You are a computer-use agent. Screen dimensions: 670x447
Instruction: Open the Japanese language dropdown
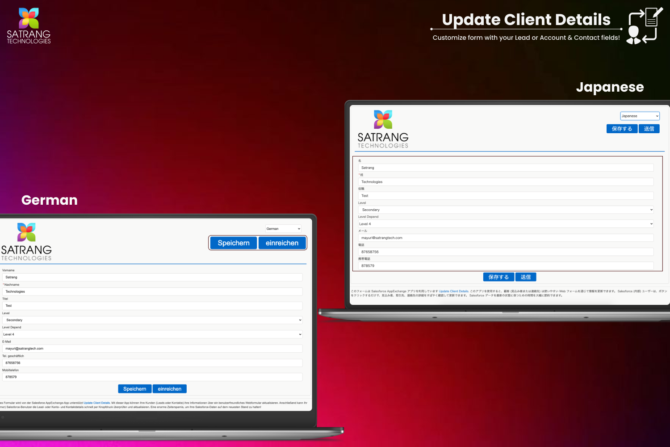point(640,116)
